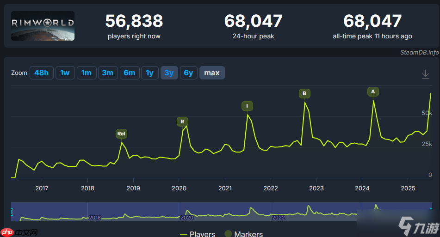Click the 2025 axis label
The image size is (440, 237).
(408, 188)
